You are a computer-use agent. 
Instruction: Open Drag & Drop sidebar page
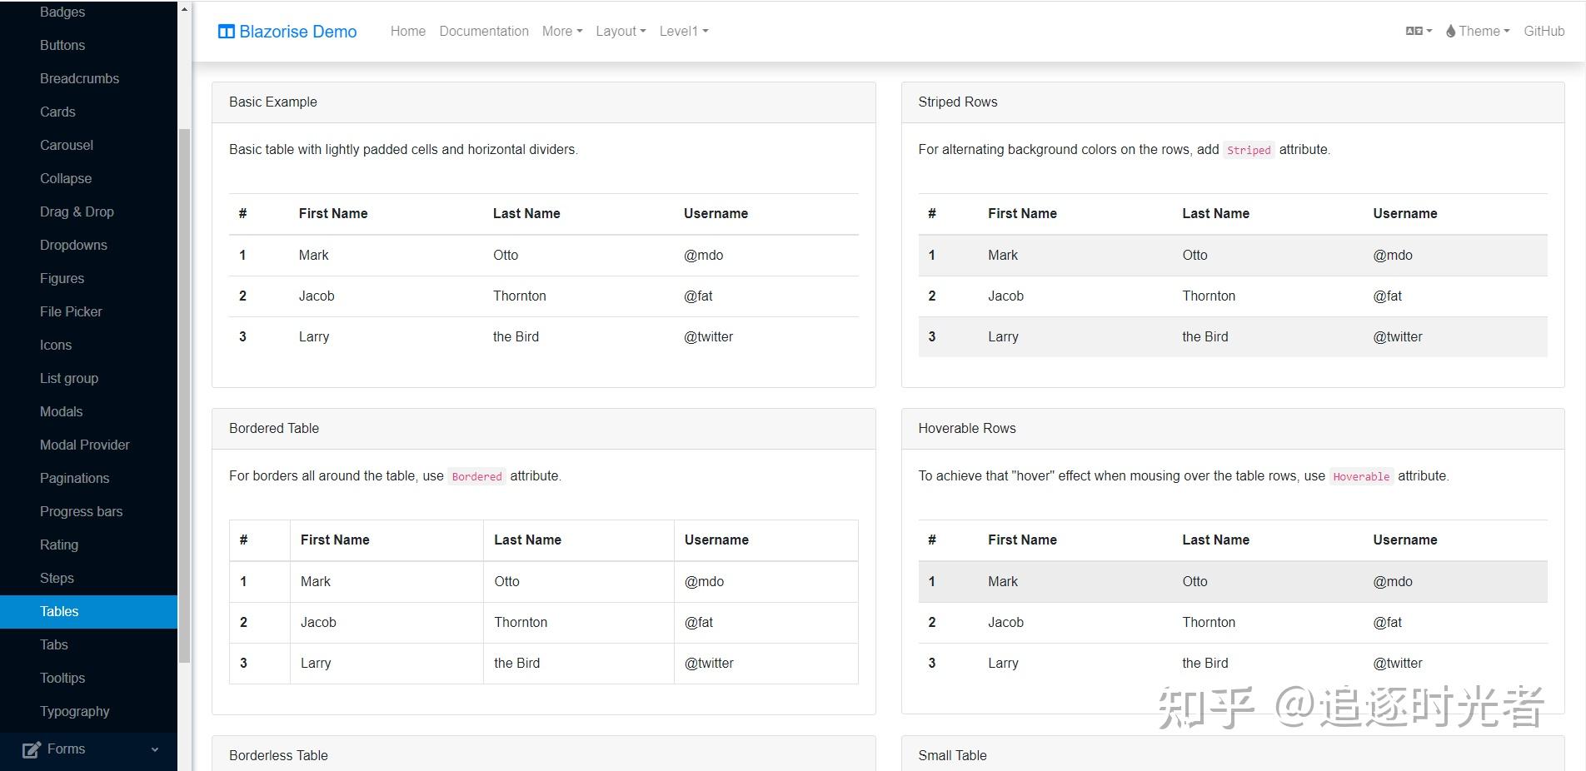pyautogui.click(x=77, y=211)
